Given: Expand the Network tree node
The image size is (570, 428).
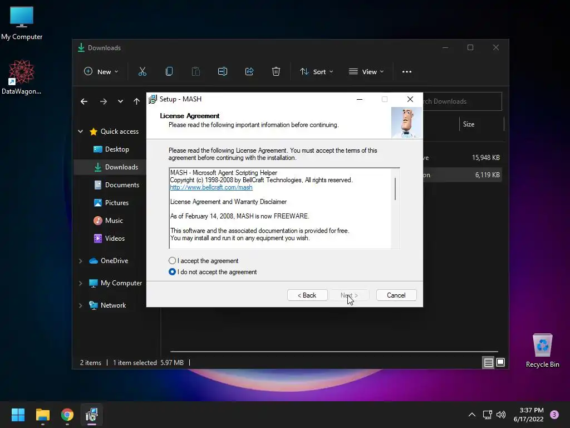Looking at the screenshot, I should point(80,305).
